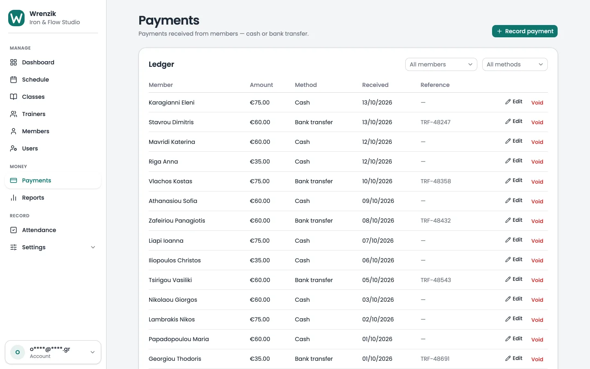Open Attendance in the sidebar
Viewport: 590px width, 369px height.
pos(53,230)
